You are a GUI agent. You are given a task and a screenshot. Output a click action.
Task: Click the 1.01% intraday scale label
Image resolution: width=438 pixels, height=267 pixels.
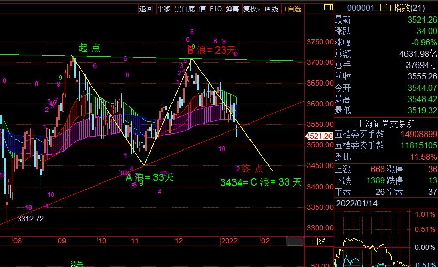click(x=425, y=214)
